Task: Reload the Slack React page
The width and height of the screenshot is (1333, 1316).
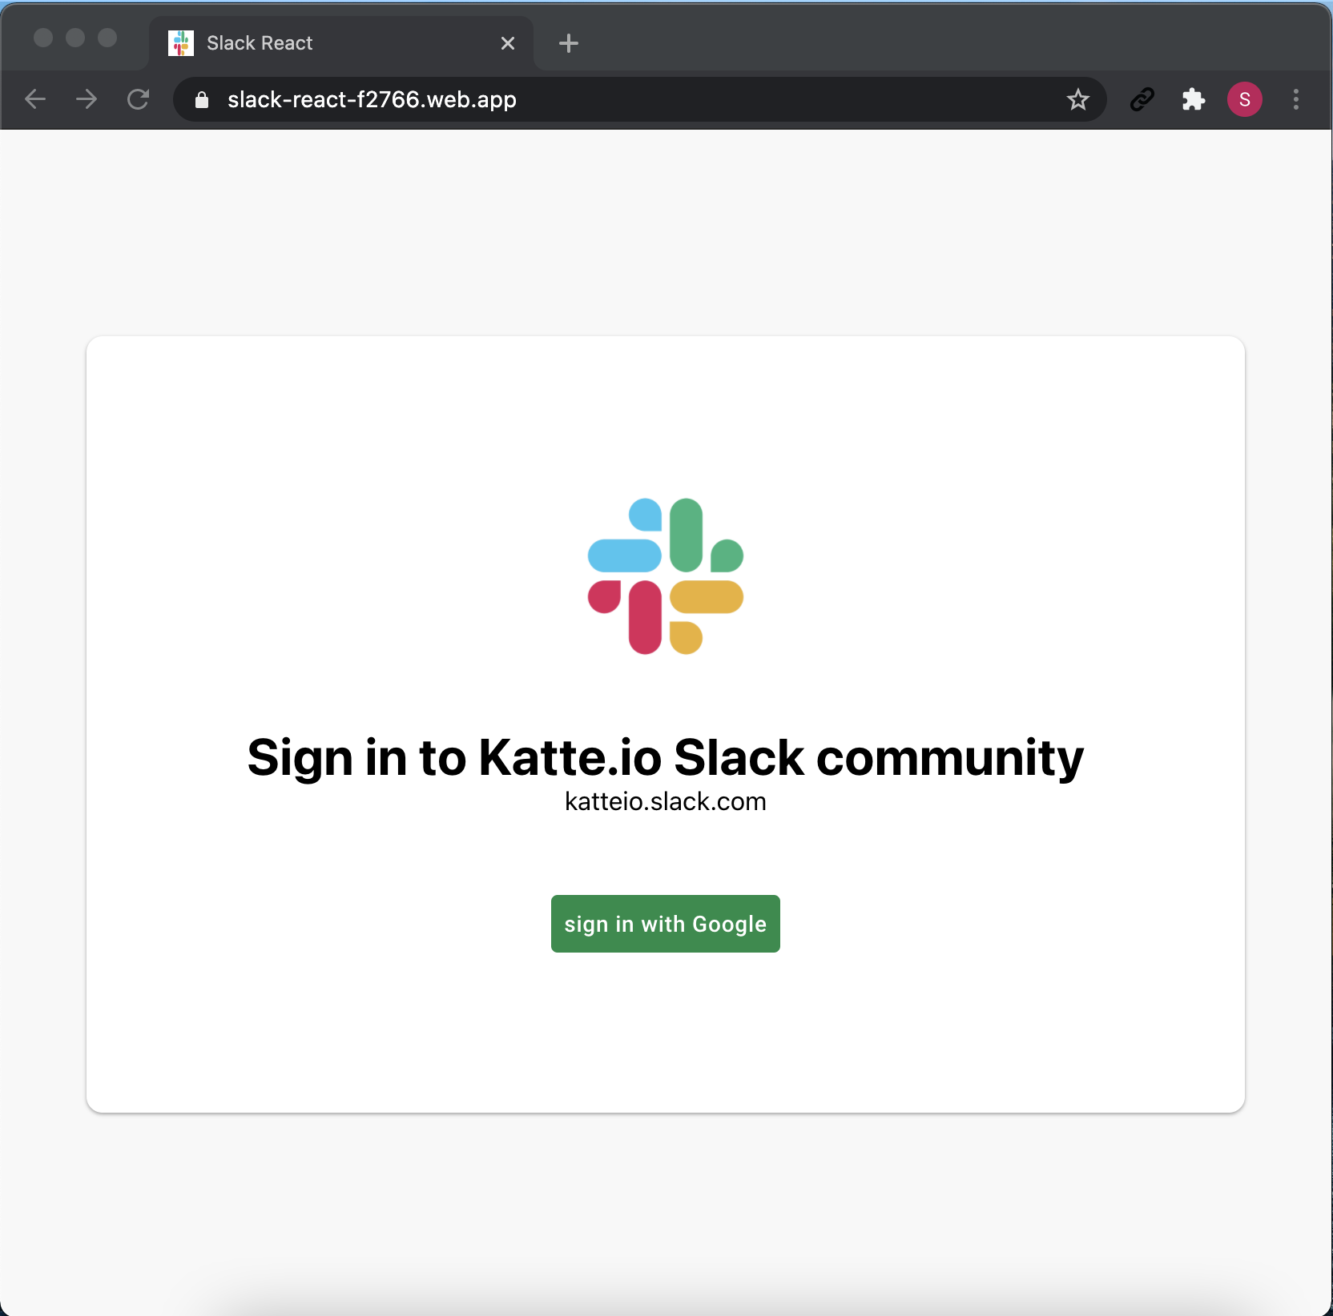Action: tap(139, 99)
